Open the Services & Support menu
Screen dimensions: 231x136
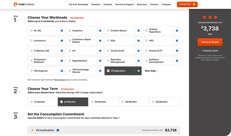coord(124,4)
